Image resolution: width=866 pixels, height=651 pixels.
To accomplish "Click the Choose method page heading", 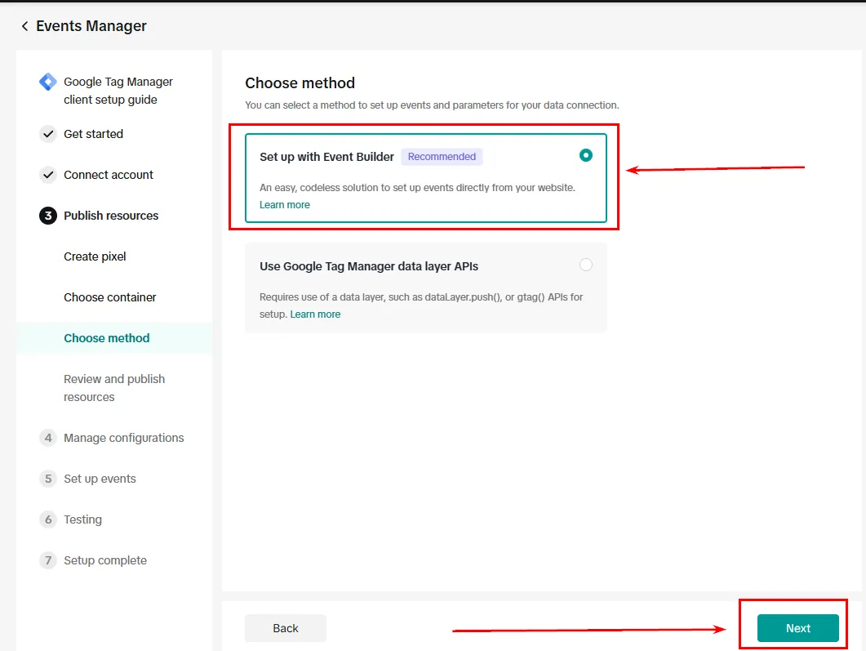I will [300, 82].
